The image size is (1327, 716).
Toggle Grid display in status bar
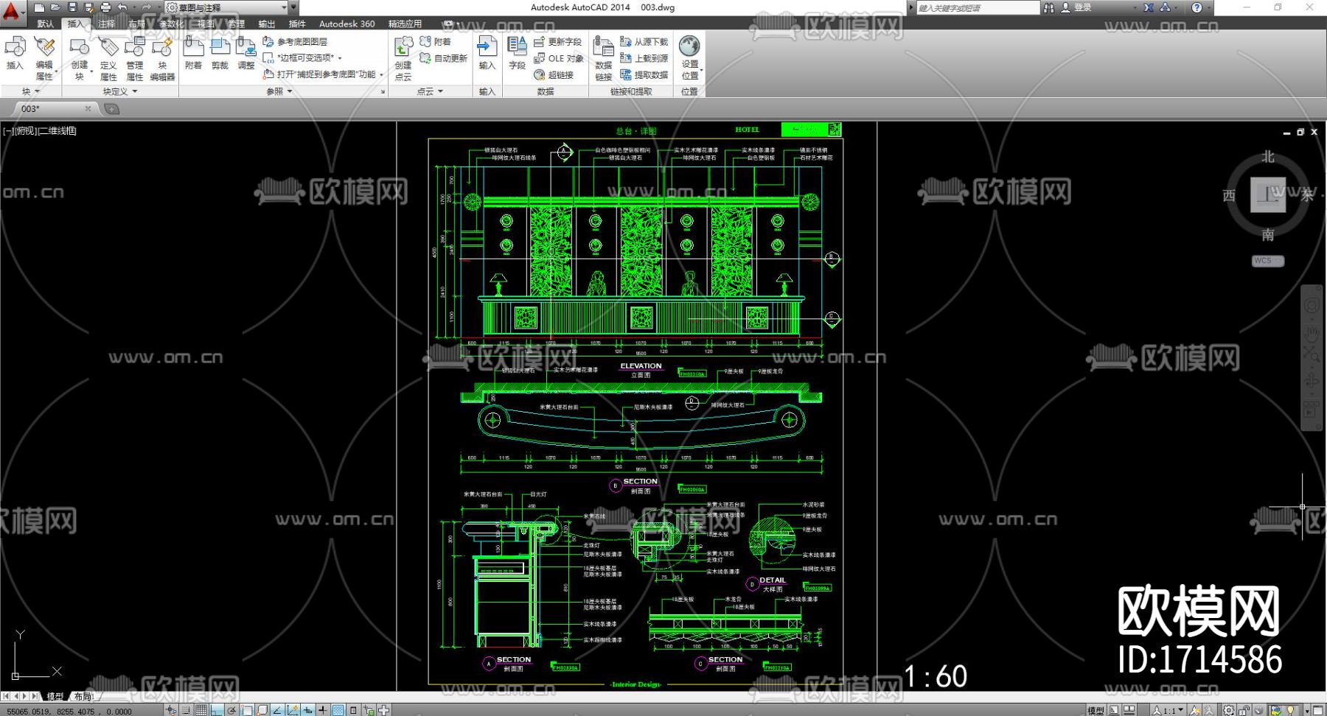pos(201,710)
